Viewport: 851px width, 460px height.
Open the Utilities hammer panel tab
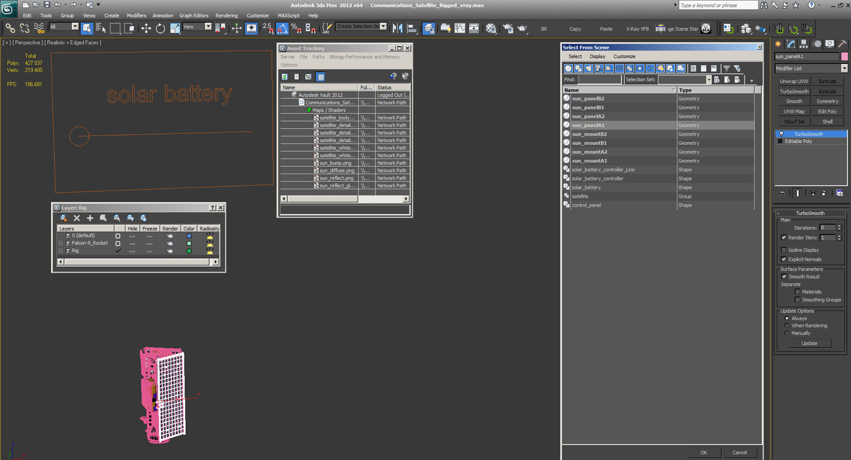pyautogui.click(x=842, y=44)
